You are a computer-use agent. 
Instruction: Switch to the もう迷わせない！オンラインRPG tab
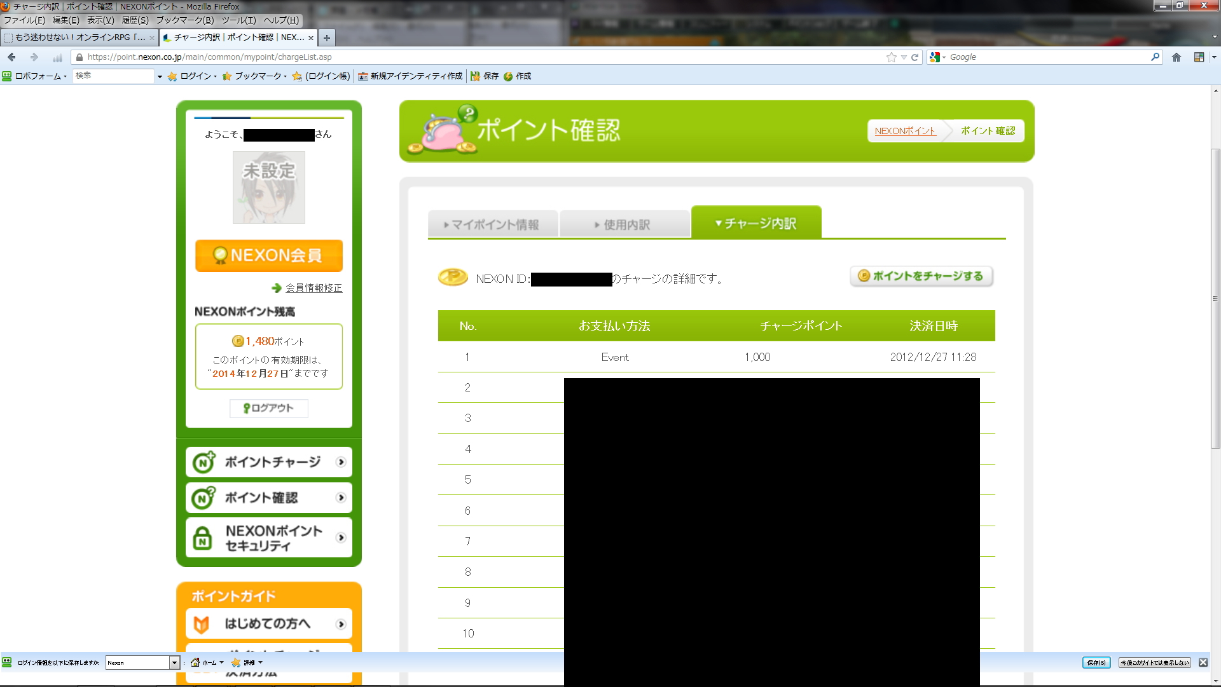point(79,37)
